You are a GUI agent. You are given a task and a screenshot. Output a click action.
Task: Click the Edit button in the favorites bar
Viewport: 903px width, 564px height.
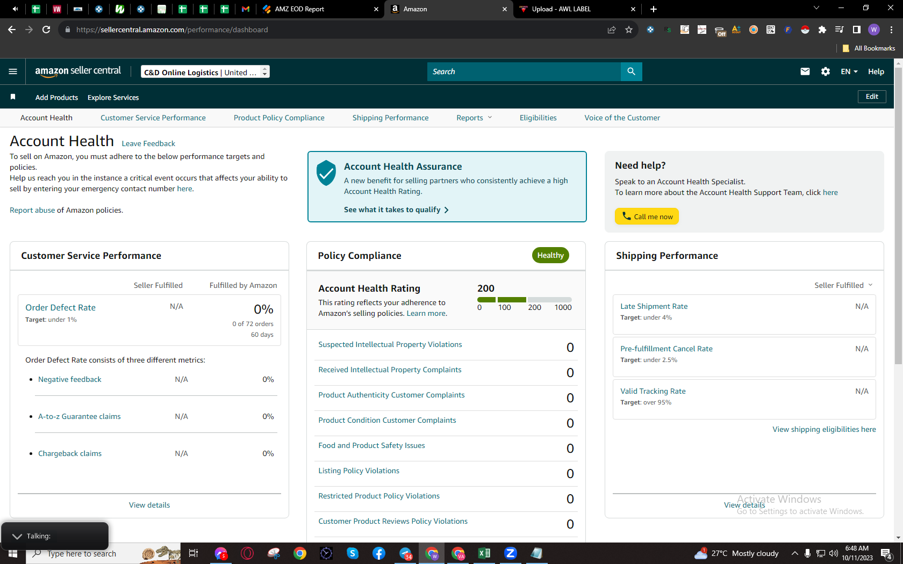pyautogui.click(x=872, y=97)
